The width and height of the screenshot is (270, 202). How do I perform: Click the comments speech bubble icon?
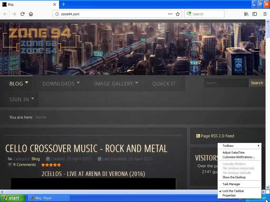coord(10,165)
